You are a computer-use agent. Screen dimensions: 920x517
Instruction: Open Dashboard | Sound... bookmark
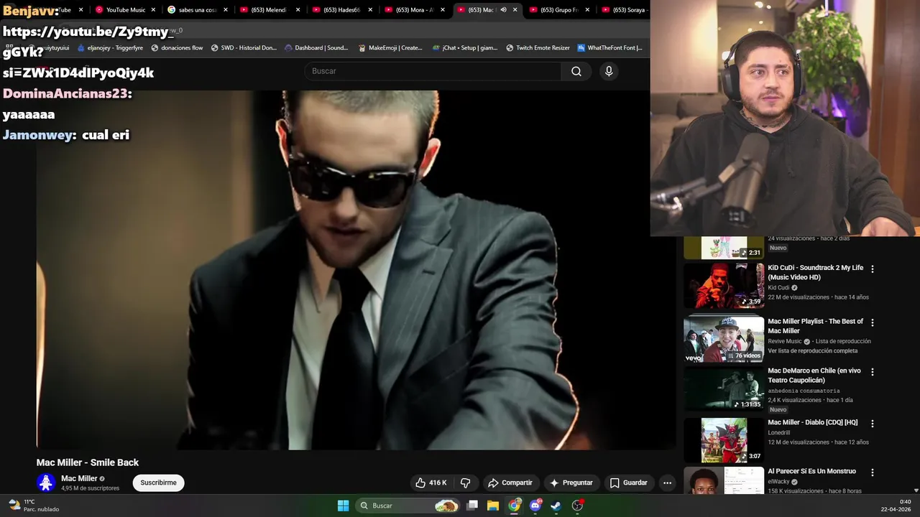[x=316, y=48]
